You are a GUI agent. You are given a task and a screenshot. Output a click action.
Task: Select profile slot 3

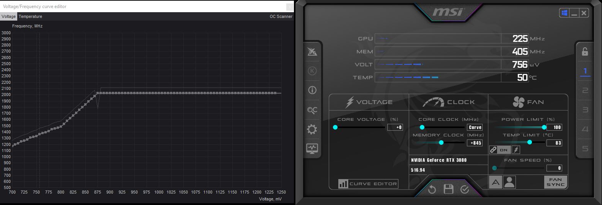tap(585, 110)
